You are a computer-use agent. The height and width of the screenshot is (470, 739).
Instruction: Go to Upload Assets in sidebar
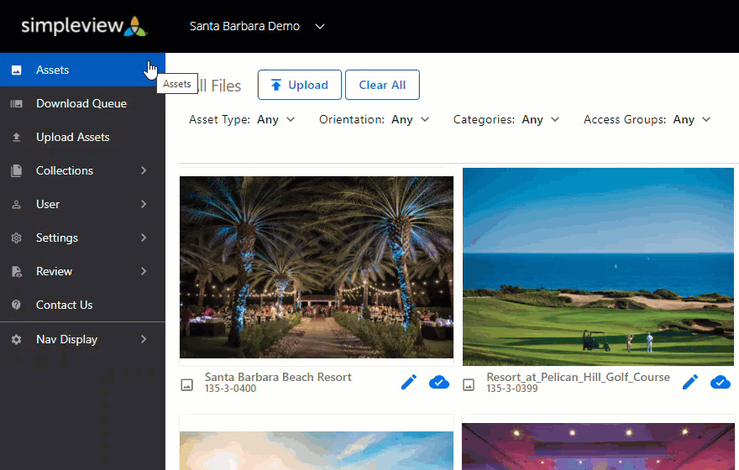pyautogui.click(x=82, y=137)
